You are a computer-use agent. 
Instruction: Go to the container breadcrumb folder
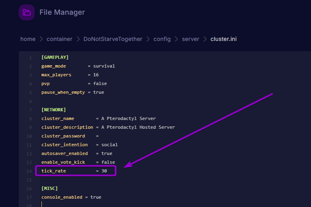point(59,39)
